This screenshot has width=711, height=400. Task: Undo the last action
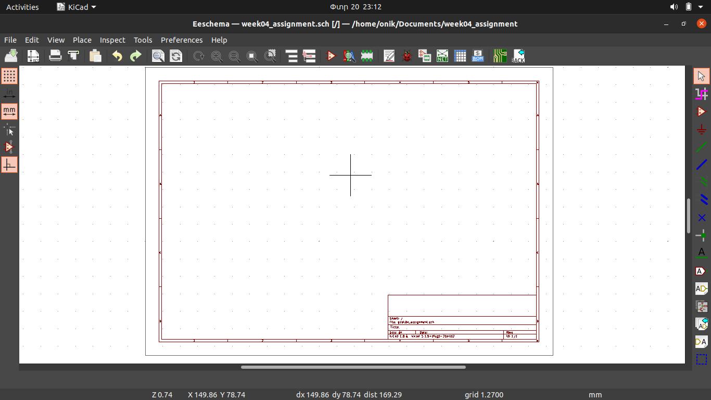(x=117, y=56)
